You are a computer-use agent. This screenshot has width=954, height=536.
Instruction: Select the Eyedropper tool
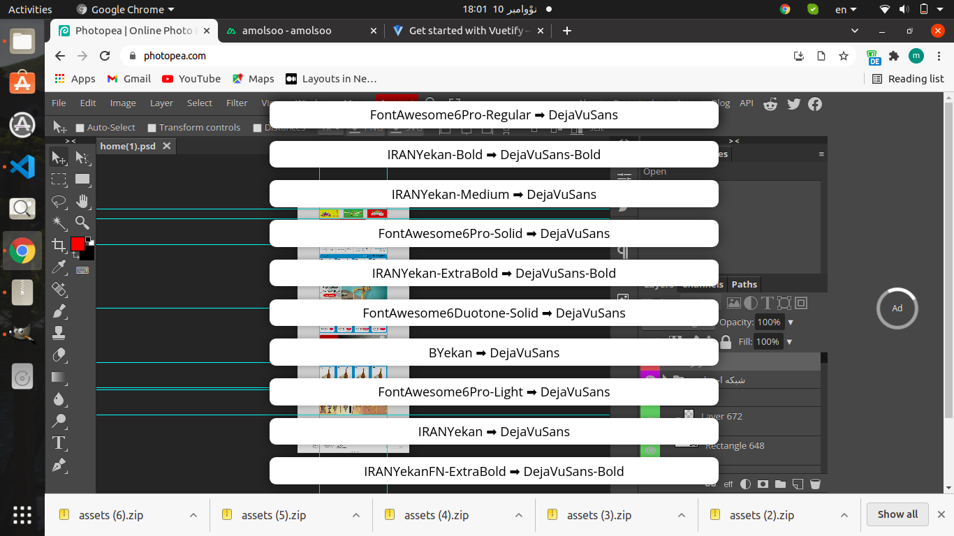[x=59, y=267]
